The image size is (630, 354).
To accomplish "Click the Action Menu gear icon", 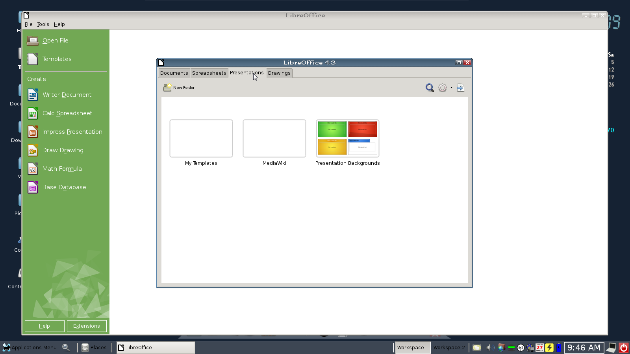I will [443, 88].
